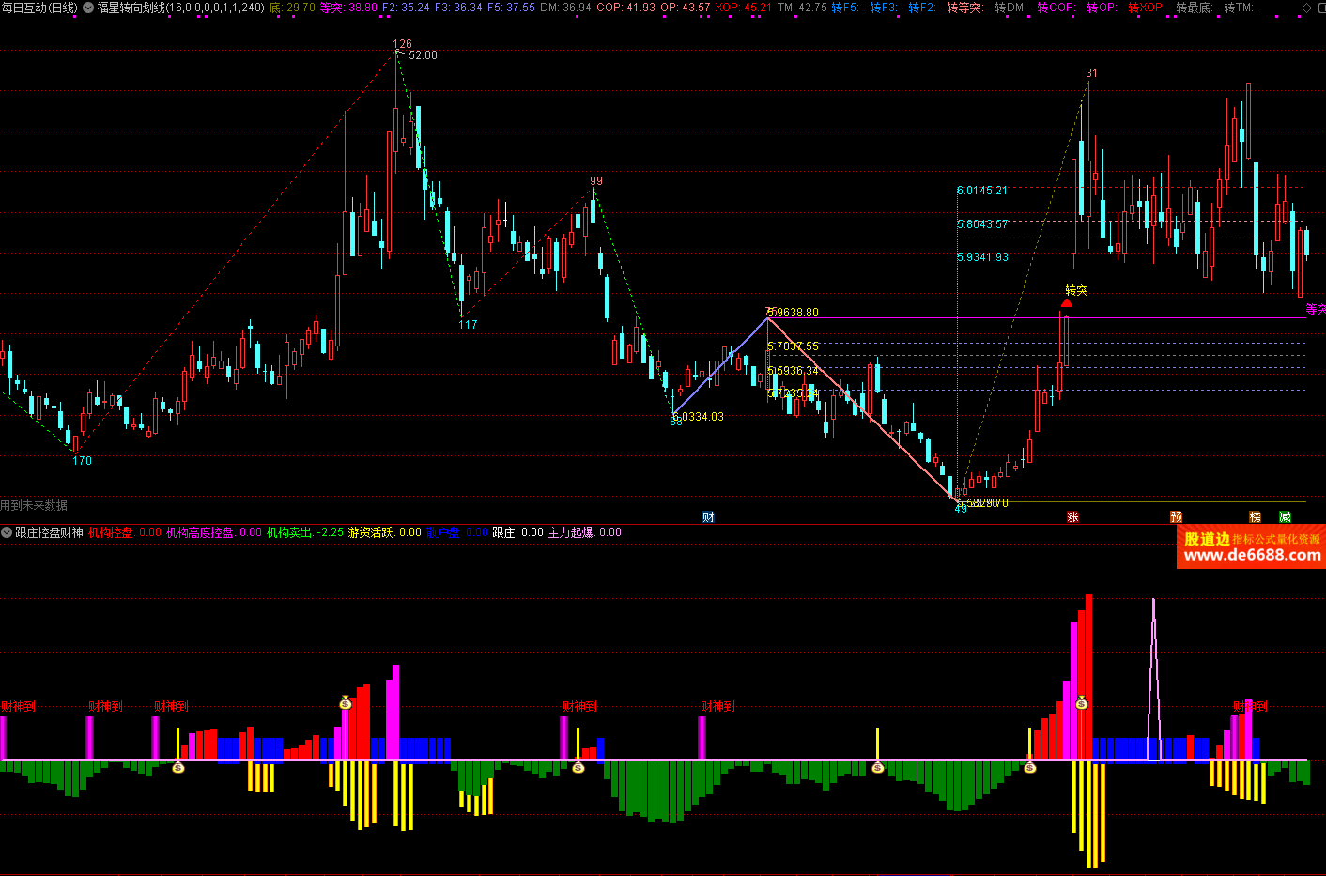Expand the 福星转向划线 indicator dropdown
Screen dimensions: 1326x876
(88, 8)
